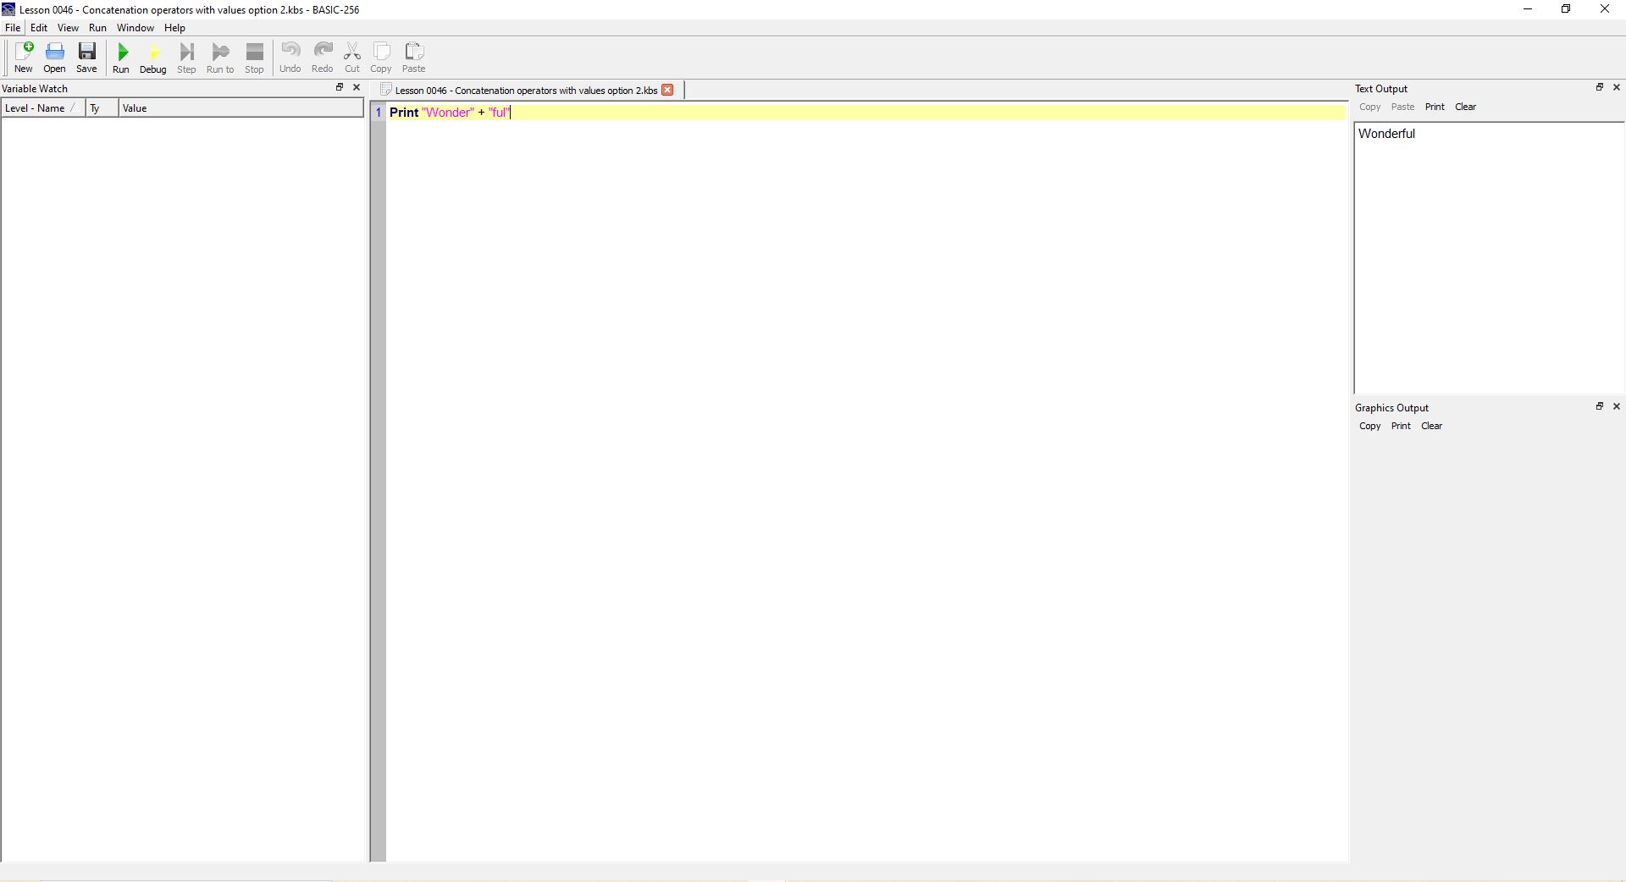The width and height of the screenshot is (1626, 882).
Task: Open a file using the Open icon
Action: click(54, 58)
